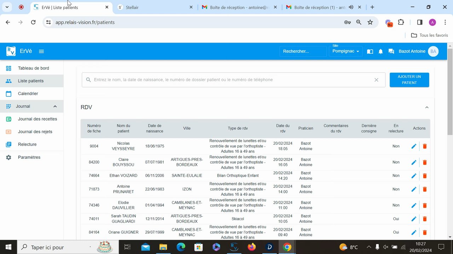Open Journal des rejets
This screenshot has width=453, height=254.
pos(32,132)
